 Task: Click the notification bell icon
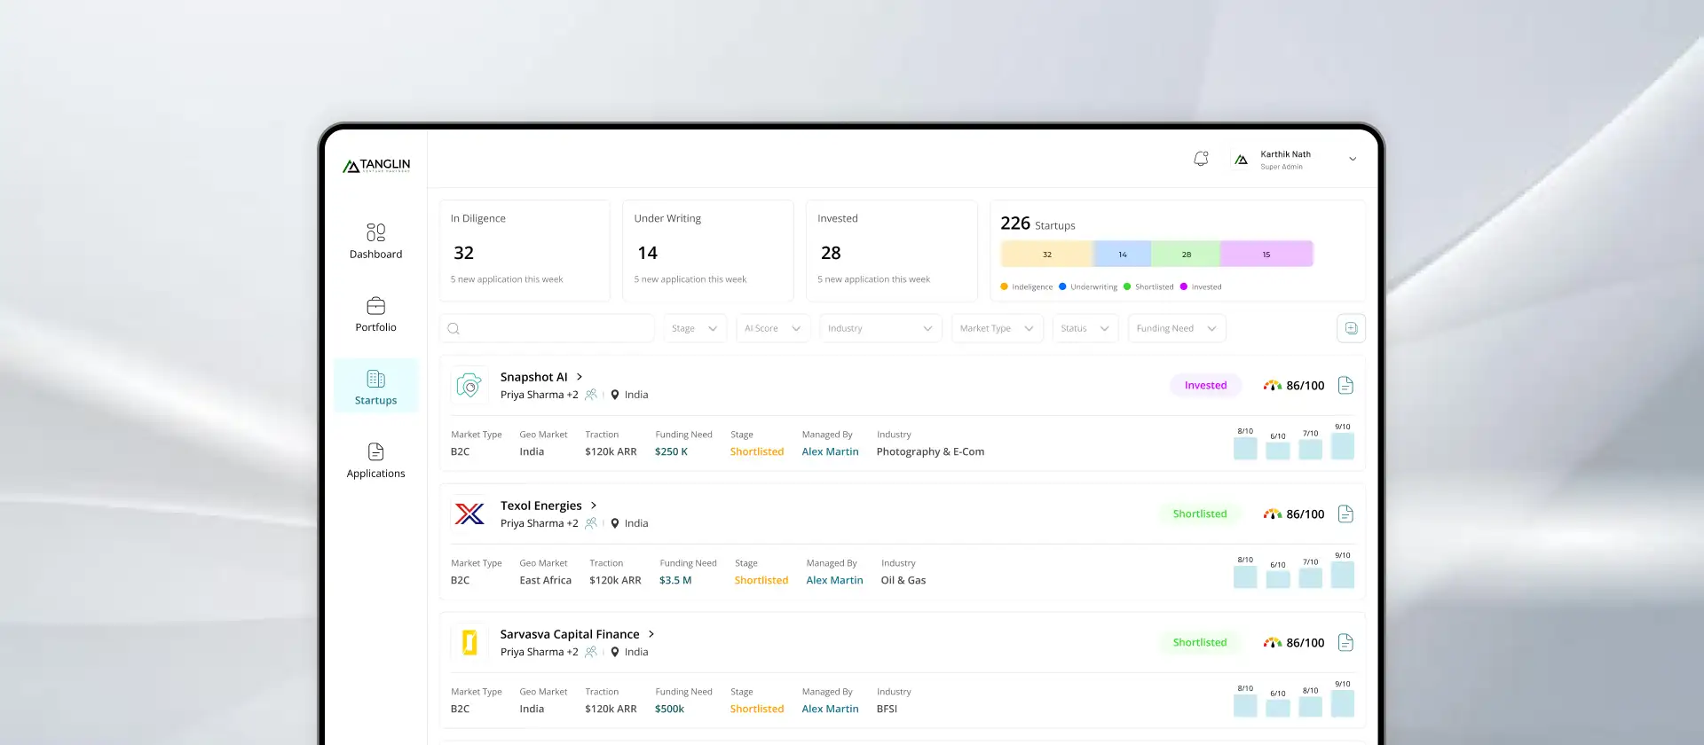point(1201,159)
